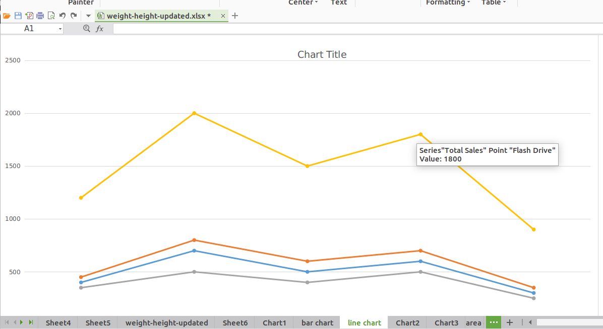The height and width of the screenshot is (329, 603).
Task: Open the Center alignment dropdown
Action: (303, 3)
